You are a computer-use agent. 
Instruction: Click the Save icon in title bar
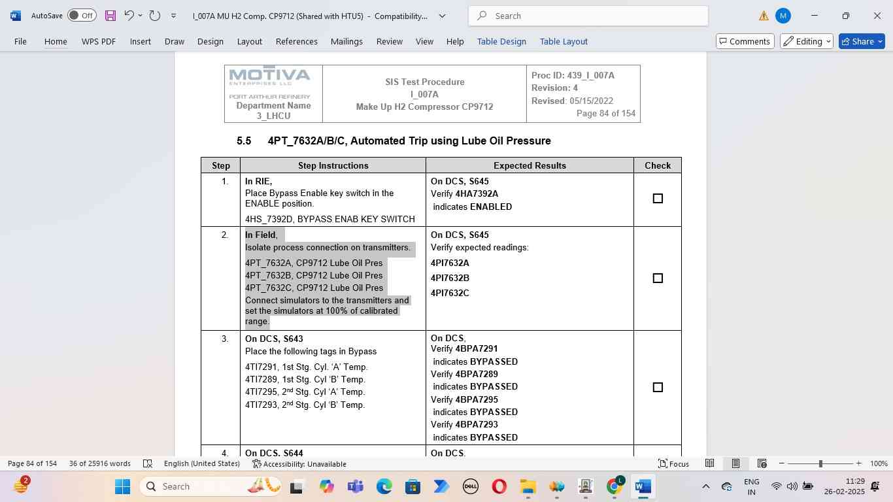(x=110, y=16)
